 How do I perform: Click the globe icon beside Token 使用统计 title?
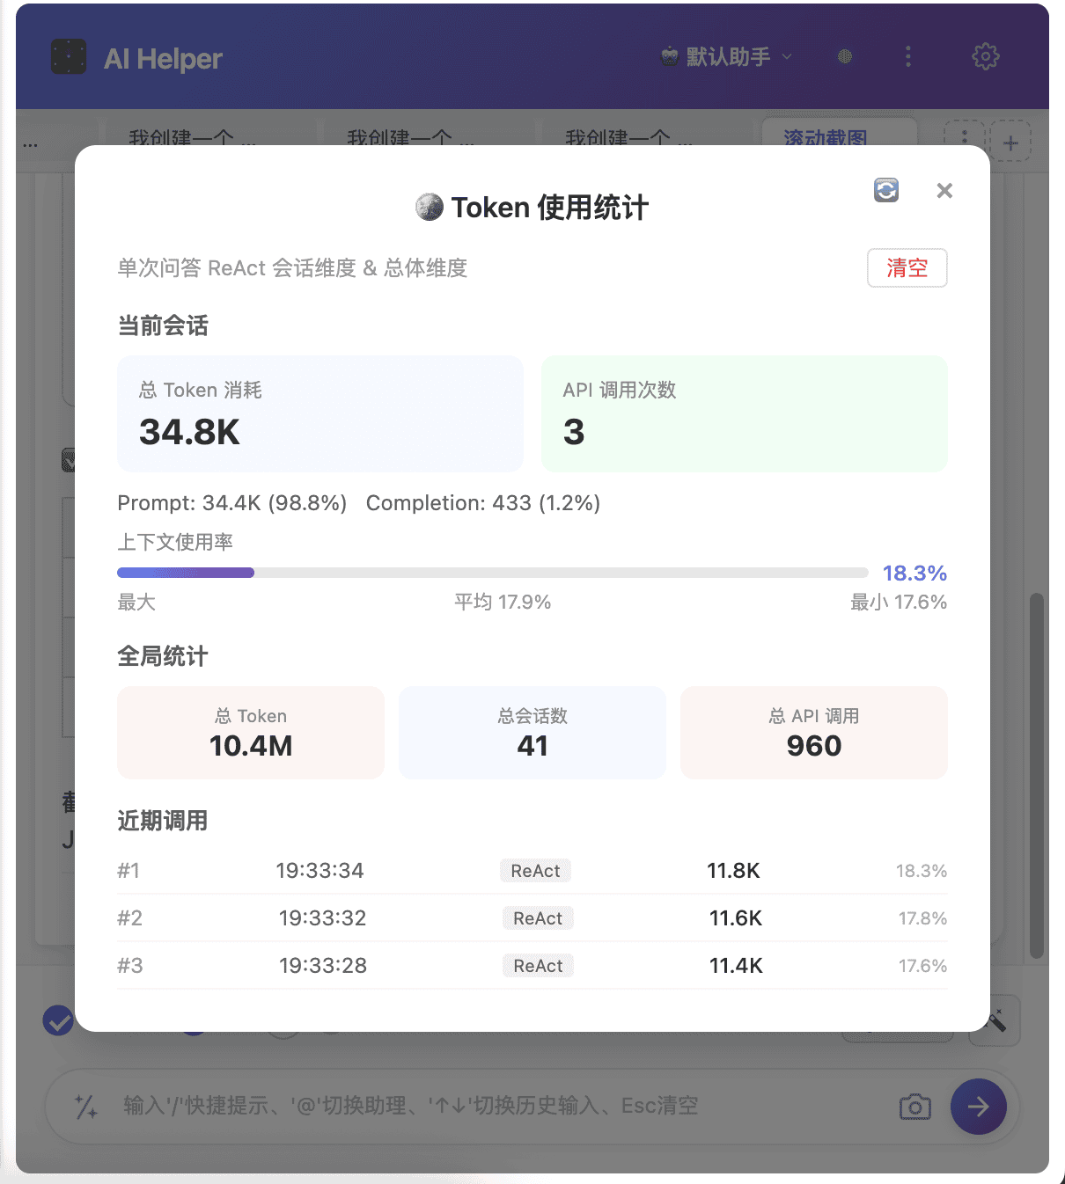pyautogui.click(x=430, y=207)
